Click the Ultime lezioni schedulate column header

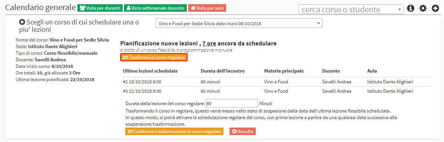150,71
